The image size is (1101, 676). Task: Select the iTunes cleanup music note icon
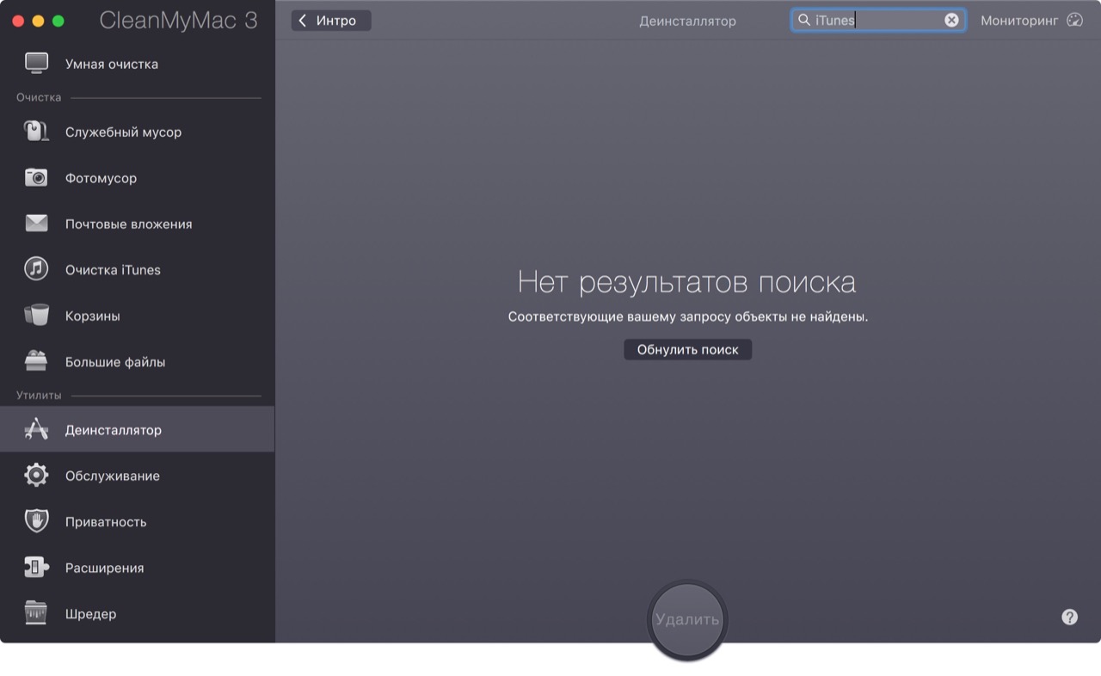pos(36,269)
